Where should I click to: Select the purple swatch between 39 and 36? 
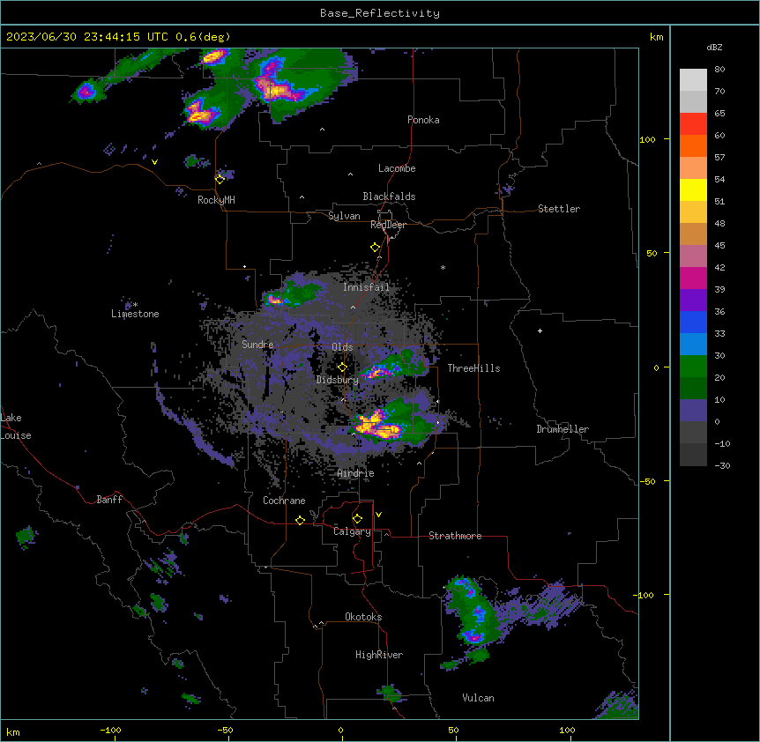click(x=693, y=301)
